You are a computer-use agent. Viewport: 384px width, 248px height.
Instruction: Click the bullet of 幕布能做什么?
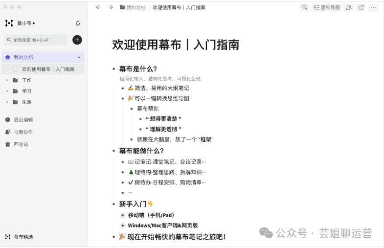coord(113,151)
